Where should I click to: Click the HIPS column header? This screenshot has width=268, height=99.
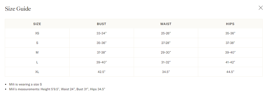click(x=230, y=24)
